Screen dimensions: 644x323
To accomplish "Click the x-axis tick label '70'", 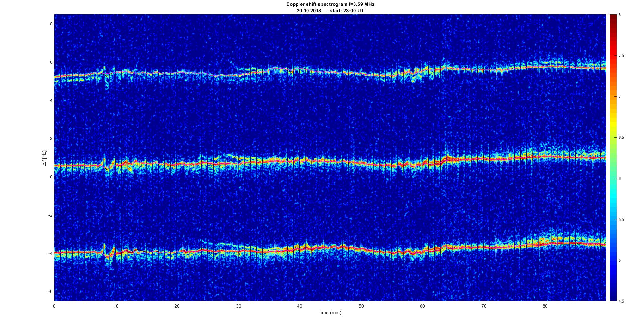I will click(484, 306).
